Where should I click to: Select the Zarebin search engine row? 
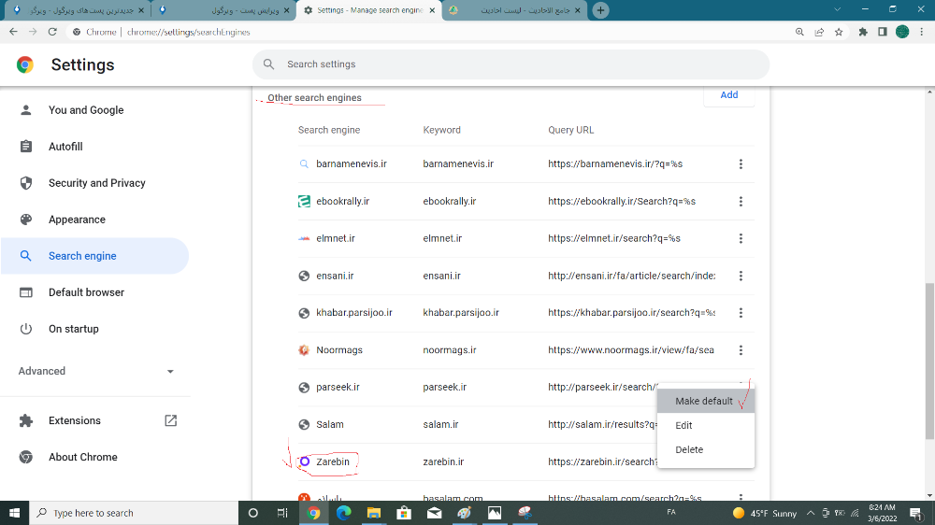pyautogui.click(x=525, y=461)
